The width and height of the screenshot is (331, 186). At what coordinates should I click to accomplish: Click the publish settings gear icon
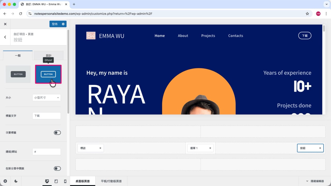pyautogui.click(x=63, y=24)
